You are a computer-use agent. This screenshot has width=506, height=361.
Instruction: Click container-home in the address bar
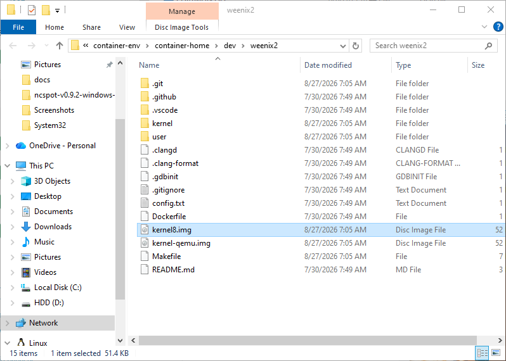[x=182, y=46]
